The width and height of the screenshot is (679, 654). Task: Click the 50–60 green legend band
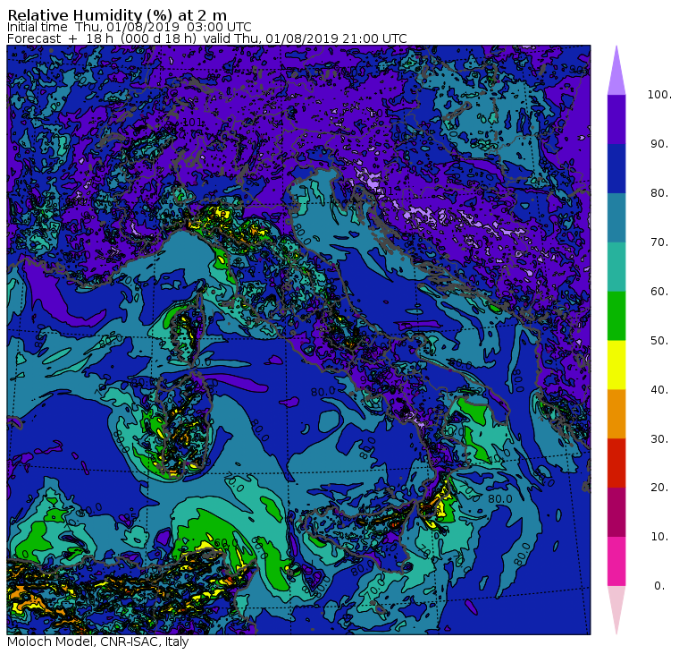616,316
